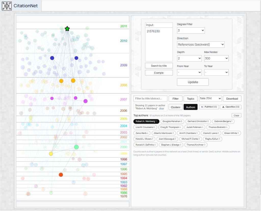Switch to the Authors tab
This screenshot has width=261, height=211.
pos(191,107)
